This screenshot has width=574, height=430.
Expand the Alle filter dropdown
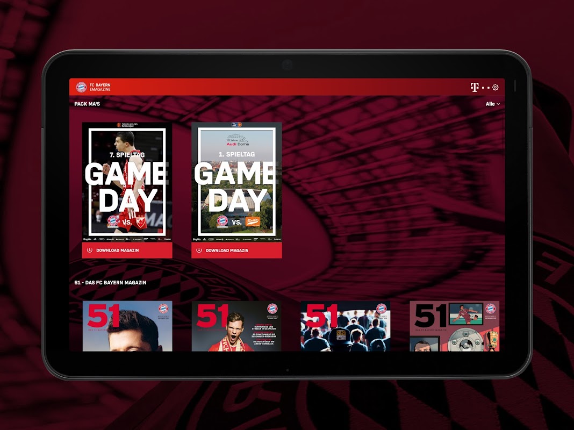[x=493, y=104]
